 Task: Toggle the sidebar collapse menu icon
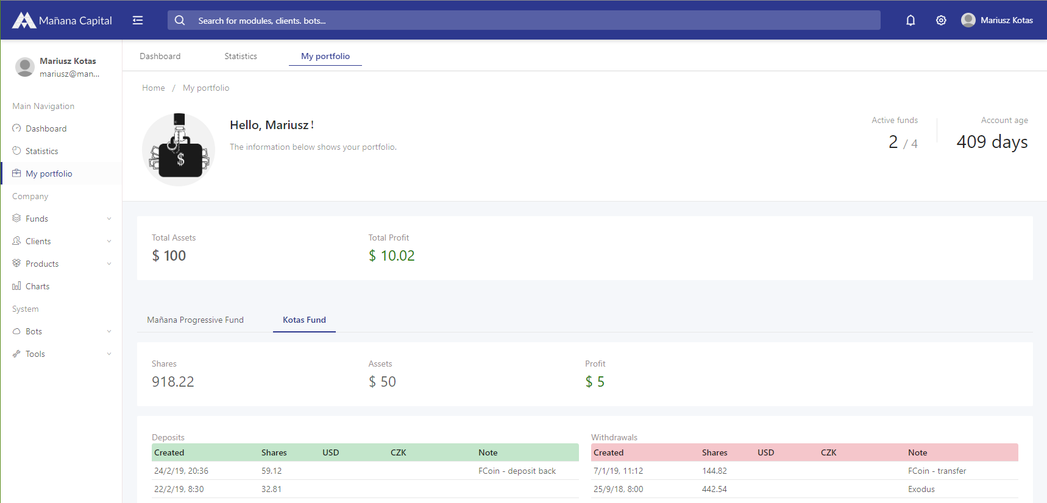[138, 20]
